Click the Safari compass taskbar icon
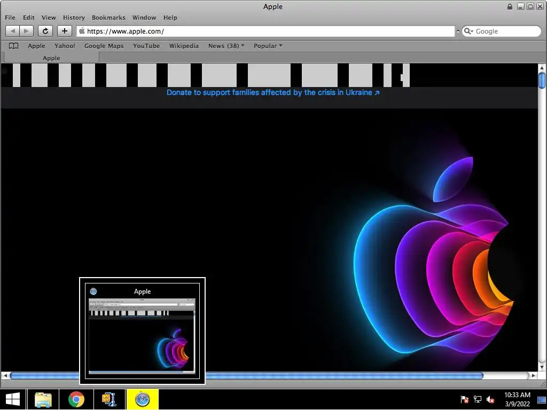This screenshot has width=547, height=410. [x=143, y=399]
